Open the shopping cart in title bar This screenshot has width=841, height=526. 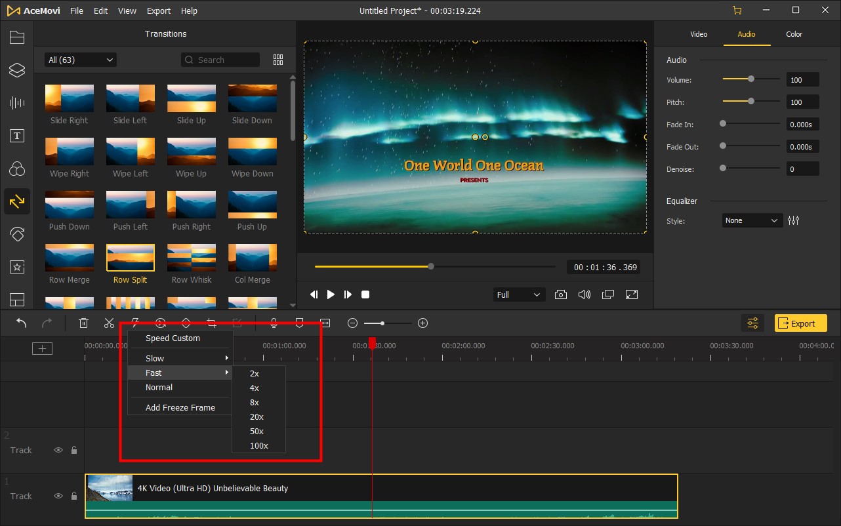(737, 10)
